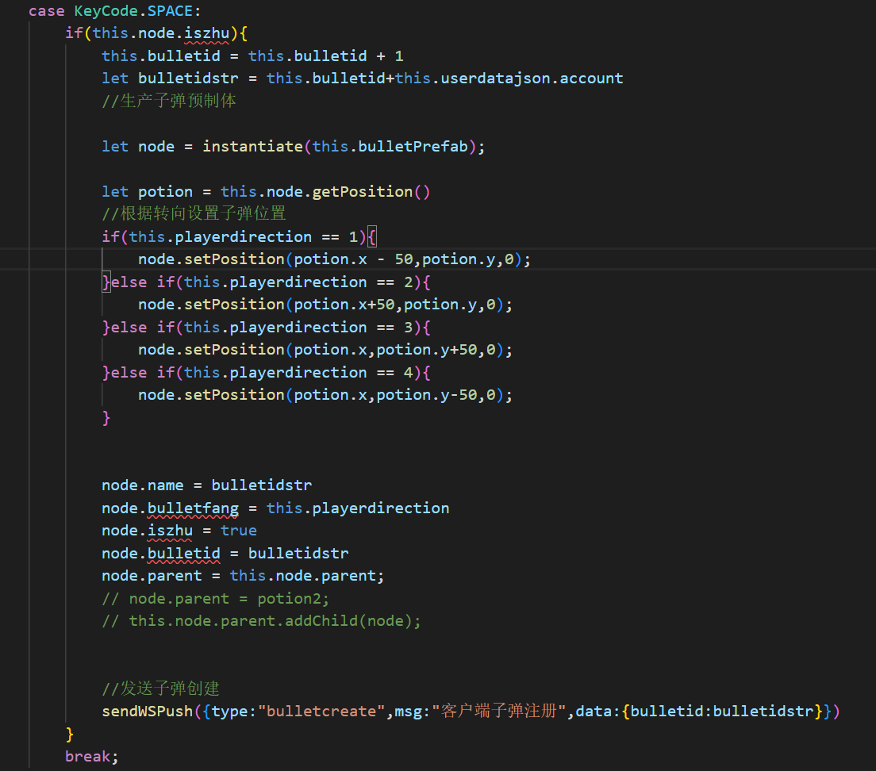This screenshot has width=876, height=771.
Task: Click the 'case KeyCode.SPACE:' line
Action: click(114, 11)
